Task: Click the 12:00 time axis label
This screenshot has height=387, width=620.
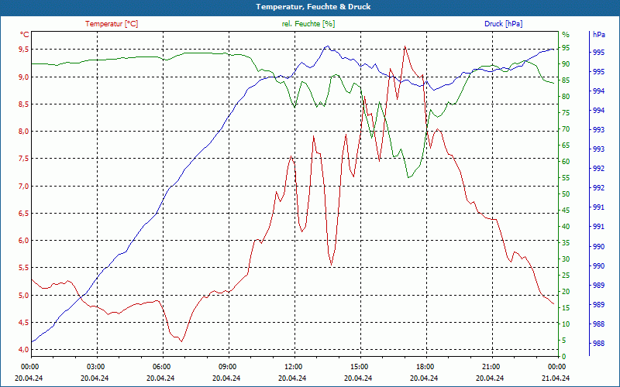Action: [293, 366]
